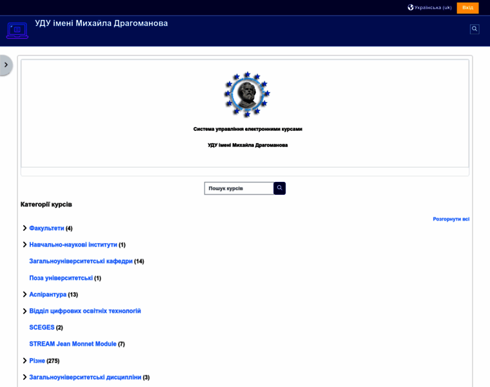This screenshot has height=387, width=490.
Task: Click Система управління електронними курсами text
Action: coord(248,129)
